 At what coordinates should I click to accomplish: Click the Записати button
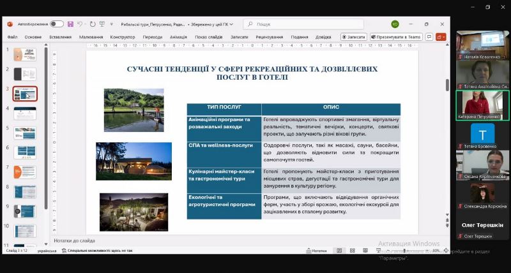[353, 37]
